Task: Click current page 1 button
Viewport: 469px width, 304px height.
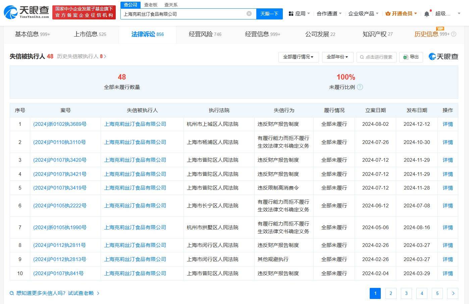Action: point(375,293)
